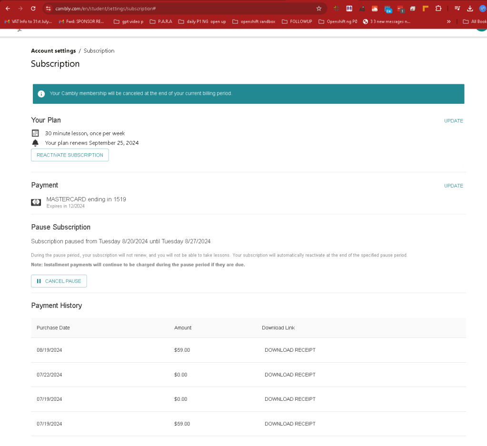Click the Payment History heading
487x446 pixels.
pos(57,306)
